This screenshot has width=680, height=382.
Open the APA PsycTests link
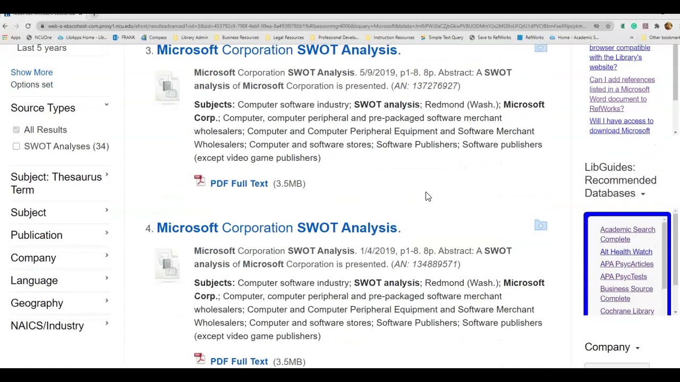pos(624,276)
